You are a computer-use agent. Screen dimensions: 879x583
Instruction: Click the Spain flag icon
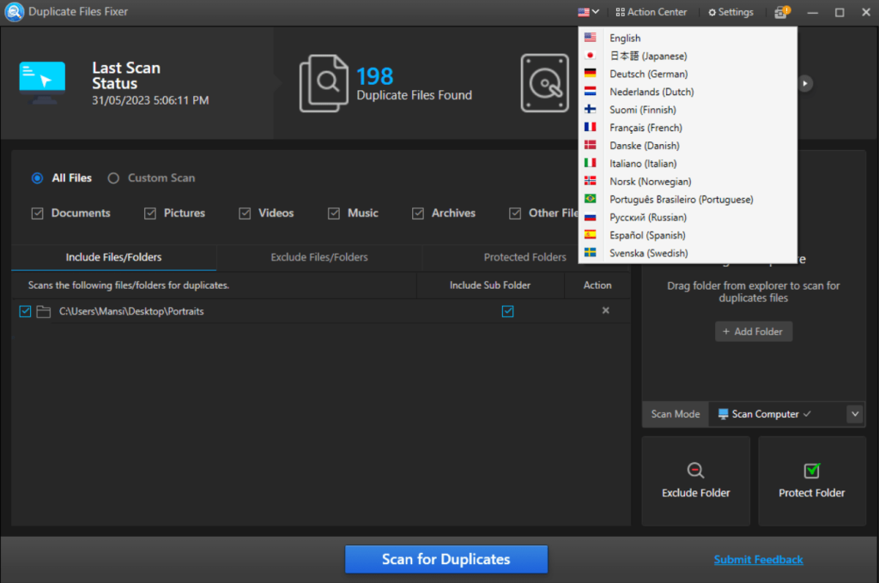pos(590,234)
